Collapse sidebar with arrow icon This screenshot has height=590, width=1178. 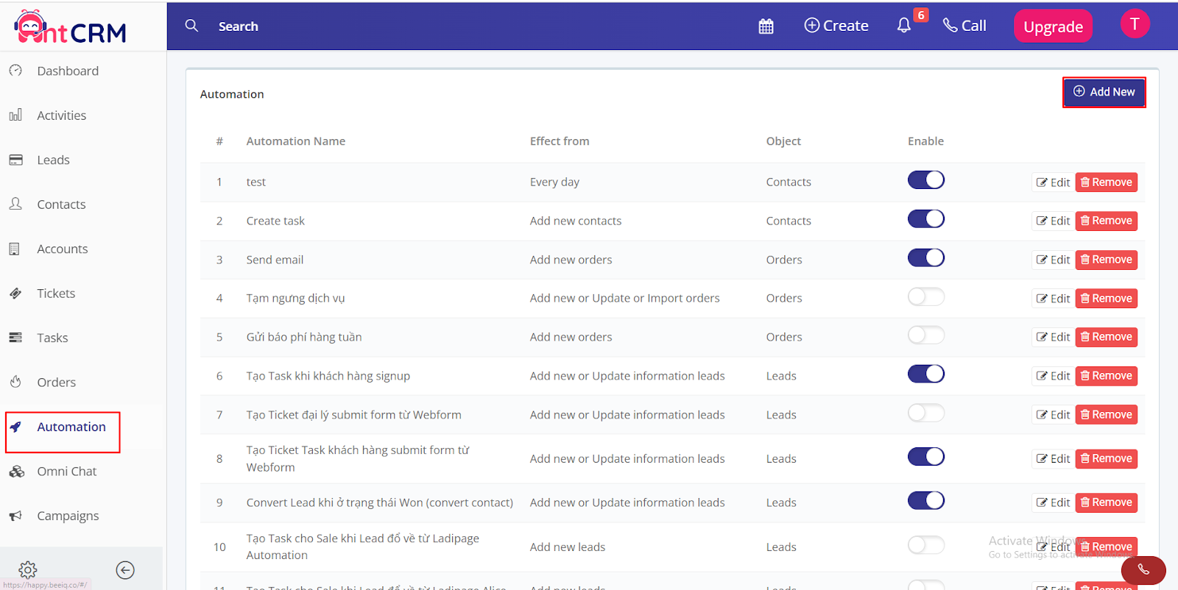click(x=125, y=570)
